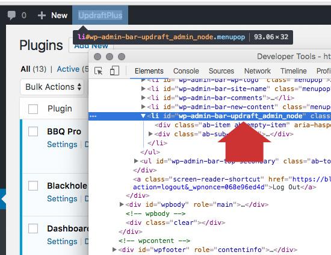Click the Plugin column header
Screen dimensions: 331x255
coord(60,109)
